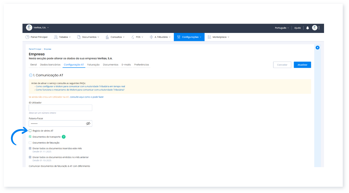Image resolution: width=349 pixels, height=193 pixels.
Task: Click the Consultas chart icon
Action: pos(107,37)
